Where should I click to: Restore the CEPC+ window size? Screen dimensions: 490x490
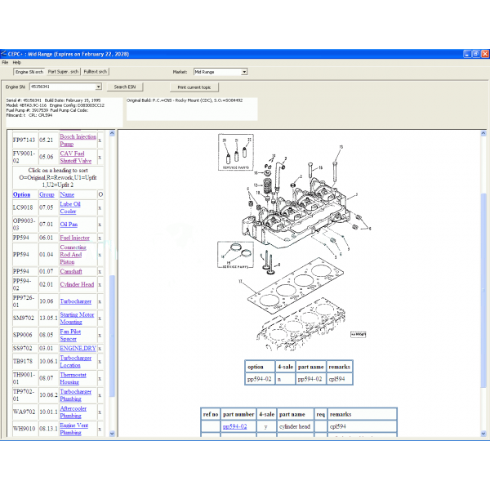(x=476, y=54)
